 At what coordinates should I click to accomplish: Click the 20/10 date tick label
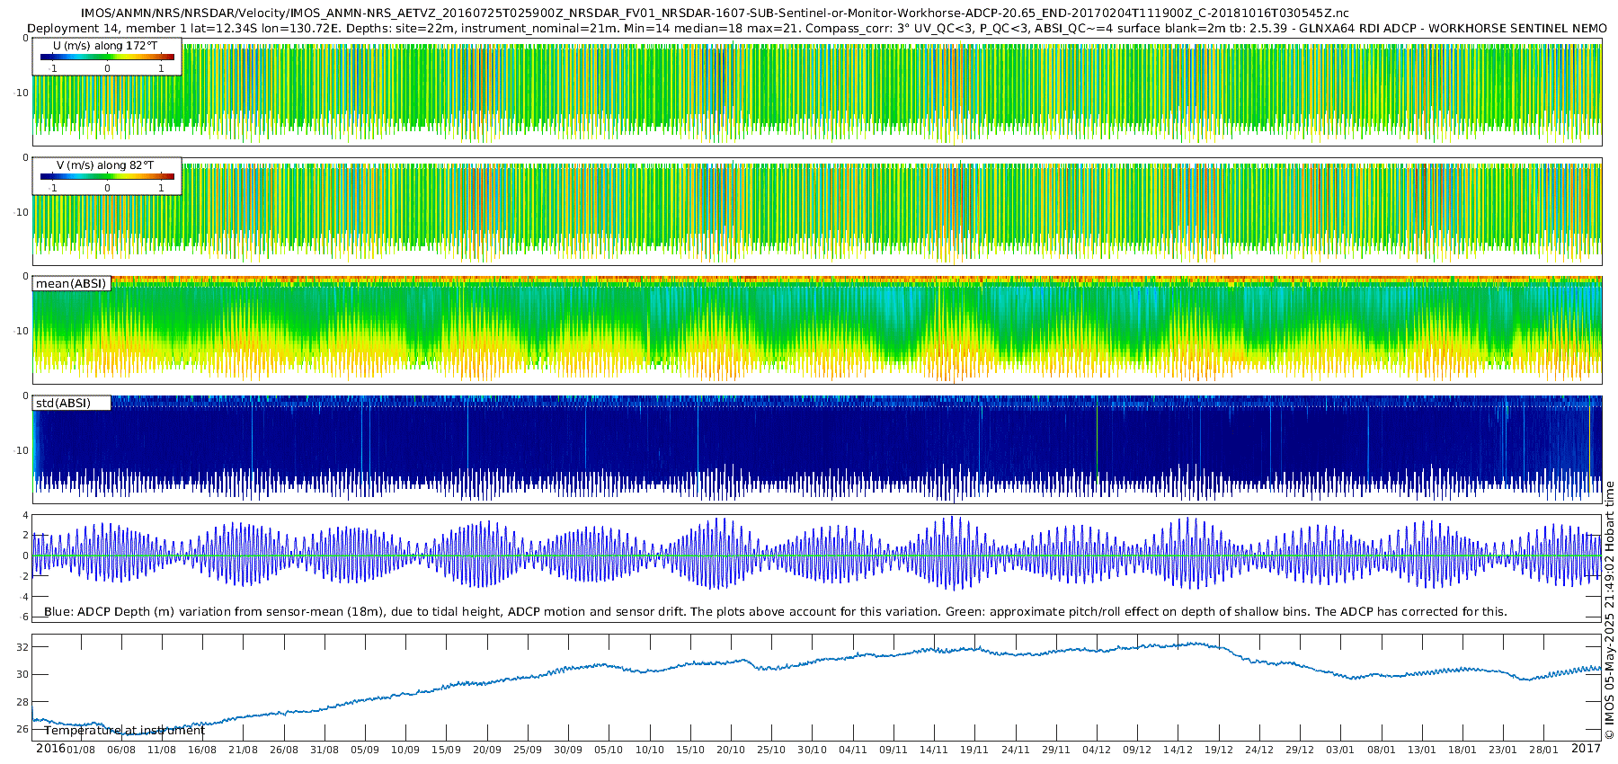(x=731, y=750)
